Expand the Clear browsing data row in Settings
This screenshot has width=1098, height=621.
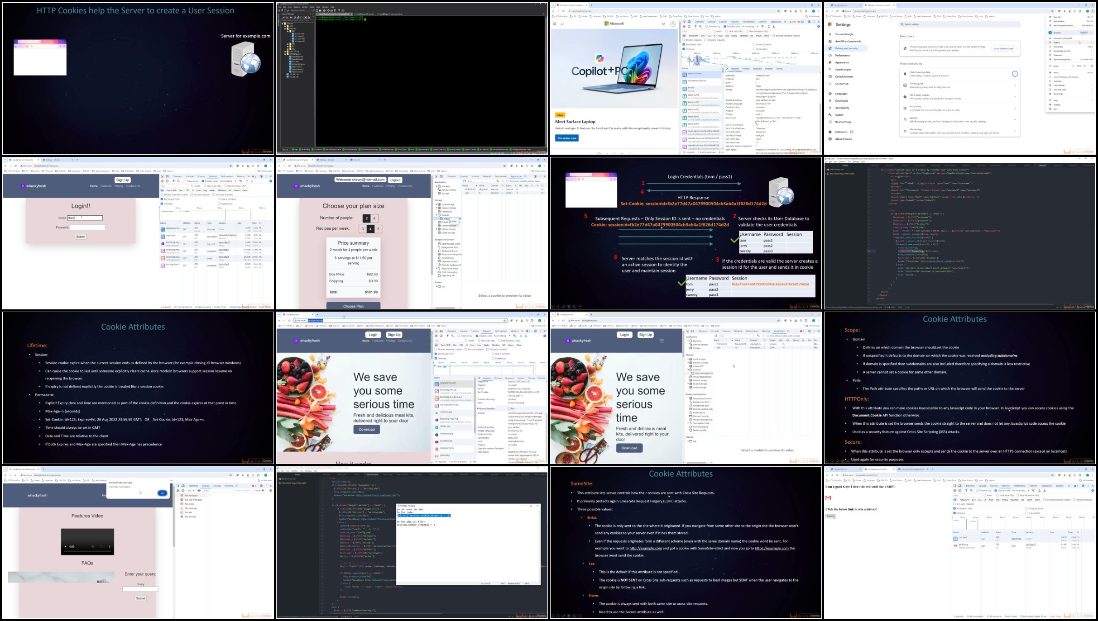tap(1015, 74)
